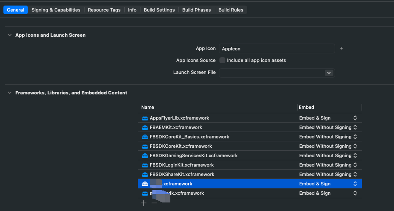The height and width of the screenshot is (211, 394).
Task: Click the FBSDKCoreKit_Basics framework icon
Action: tap(145, 137)
